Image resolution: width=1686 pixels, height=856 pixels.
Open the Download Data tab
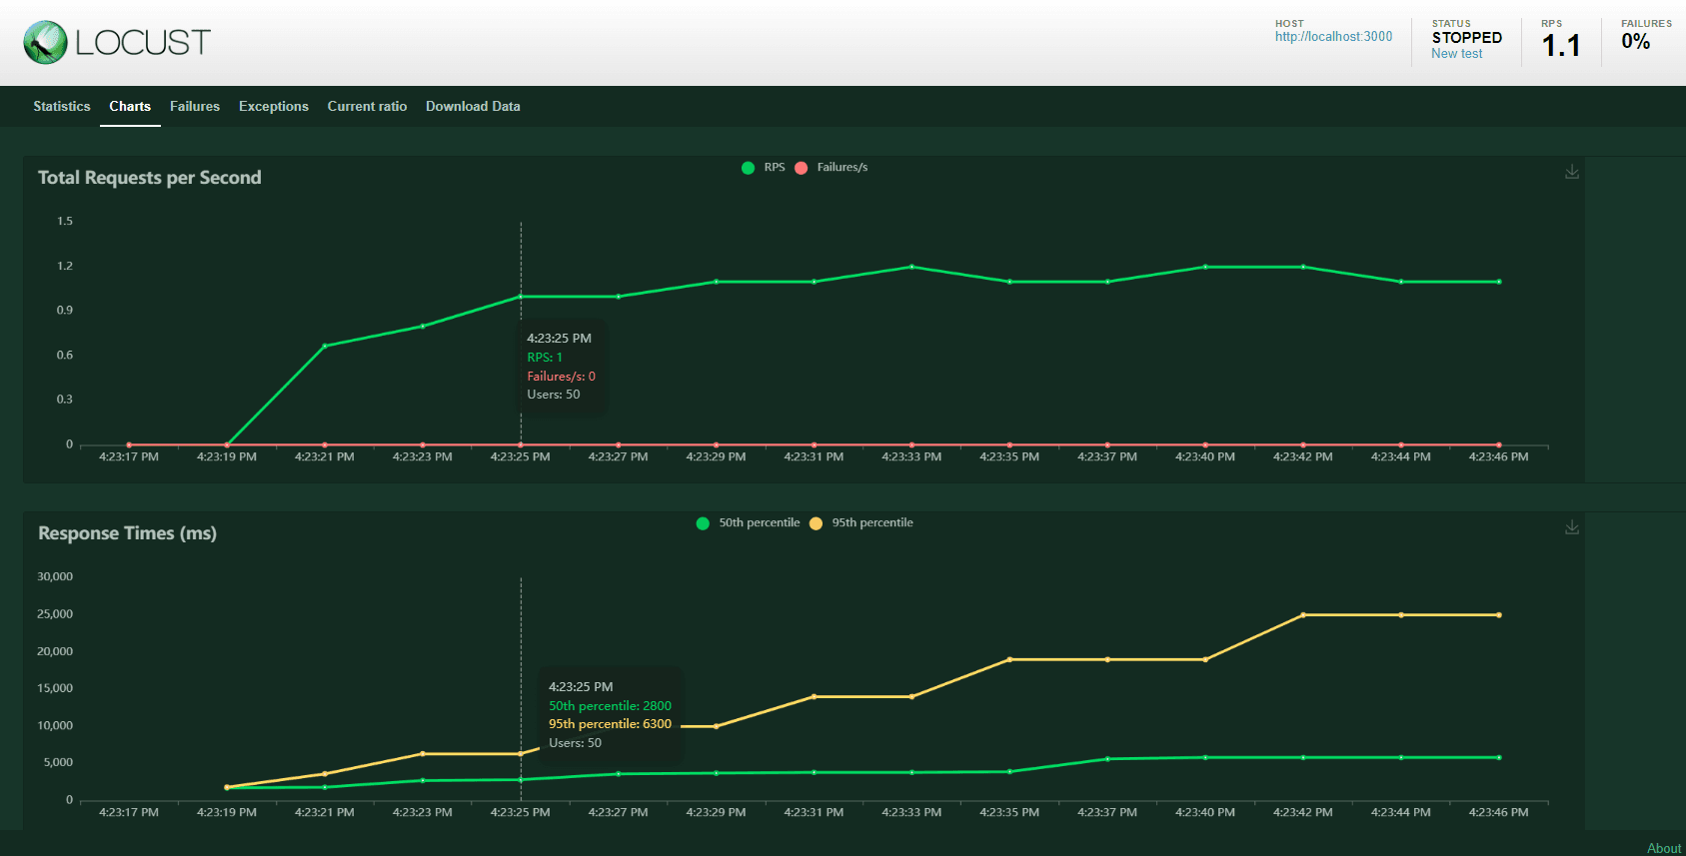click(x=473, y=106)
